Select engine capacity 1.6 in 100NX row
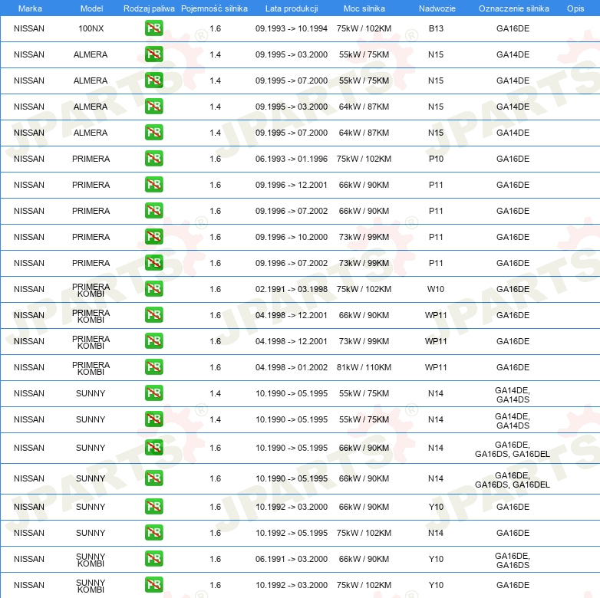This screenshot has width=600, height=598. tap(215, 28)
